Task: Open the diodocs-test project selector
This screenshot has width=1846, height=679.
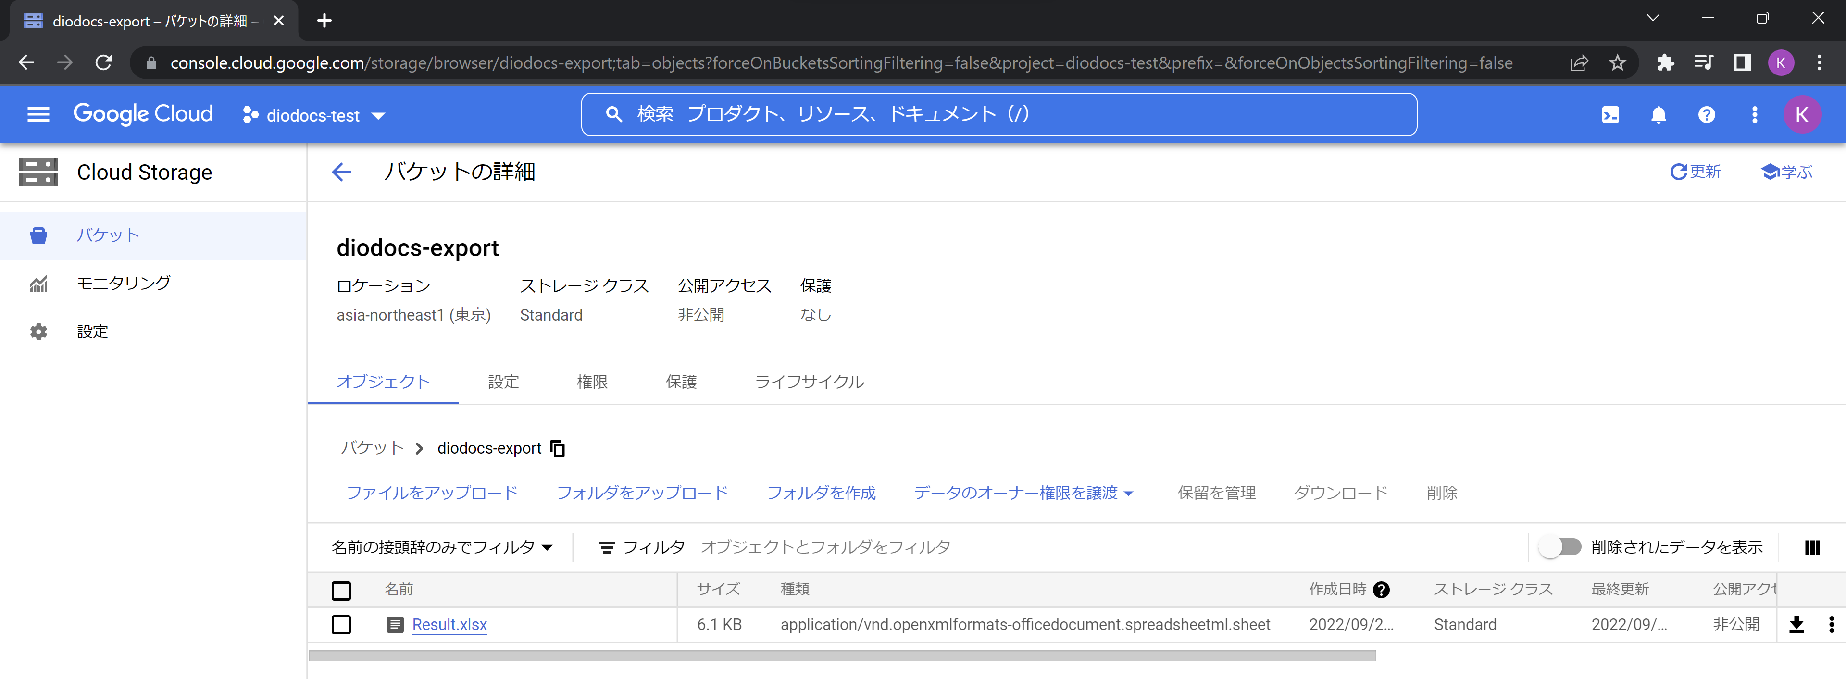Action: tap(314, 115)
